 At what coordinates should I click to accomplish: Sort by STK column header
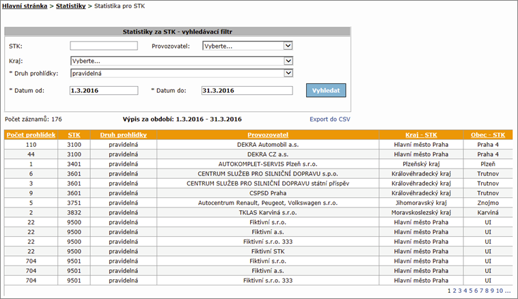74,134
